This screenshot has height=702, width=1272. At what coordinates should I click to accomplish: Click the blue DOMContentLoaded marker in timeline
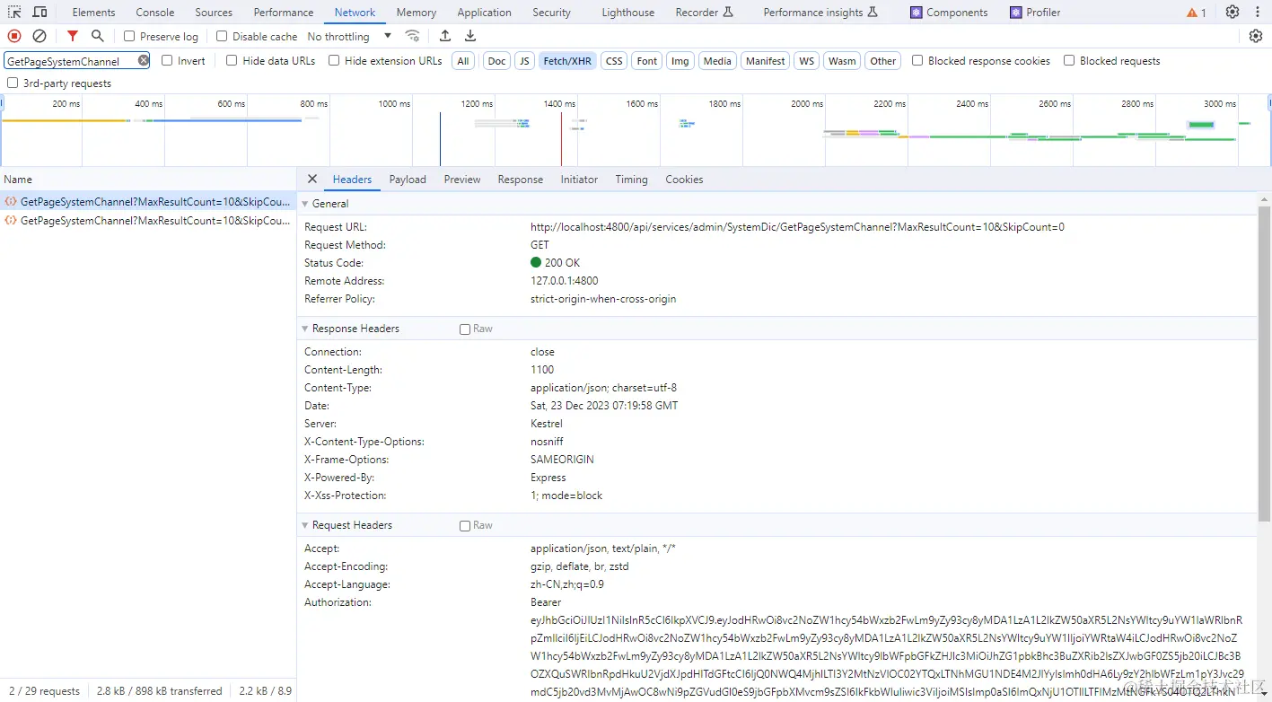440,138
